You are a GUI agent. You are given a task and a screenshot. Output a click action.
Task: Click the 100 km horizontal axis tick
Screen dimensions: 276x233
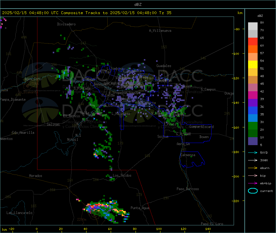click(159, 229)
